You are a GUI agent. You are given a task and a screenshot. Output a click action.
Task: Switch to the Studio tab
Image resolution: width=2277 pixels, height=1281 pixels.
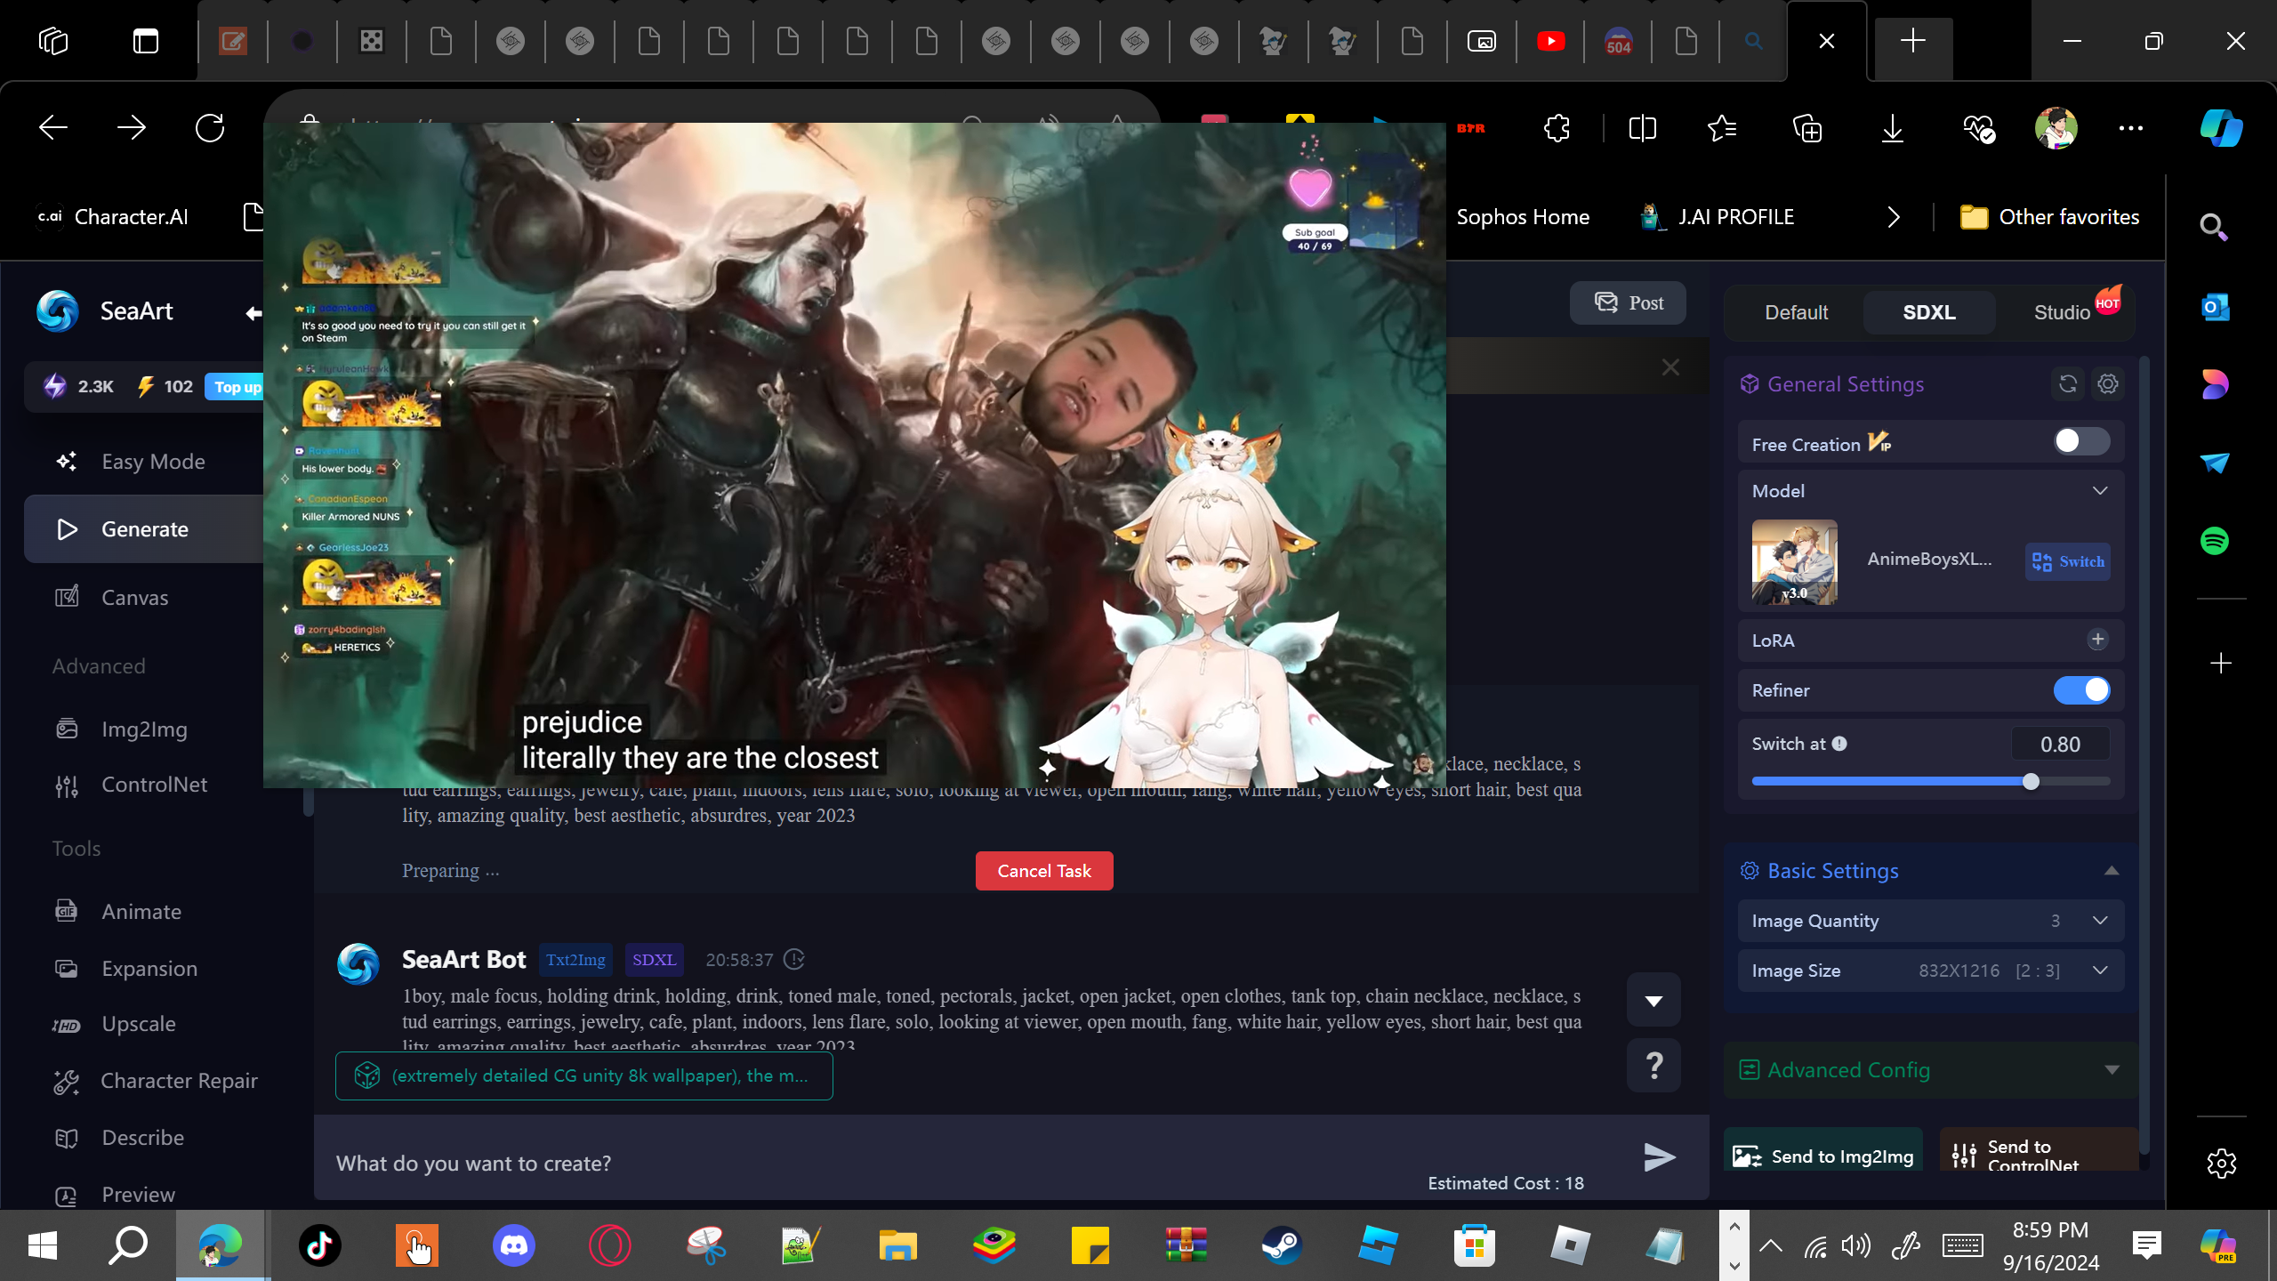[x=2063, y=312]
